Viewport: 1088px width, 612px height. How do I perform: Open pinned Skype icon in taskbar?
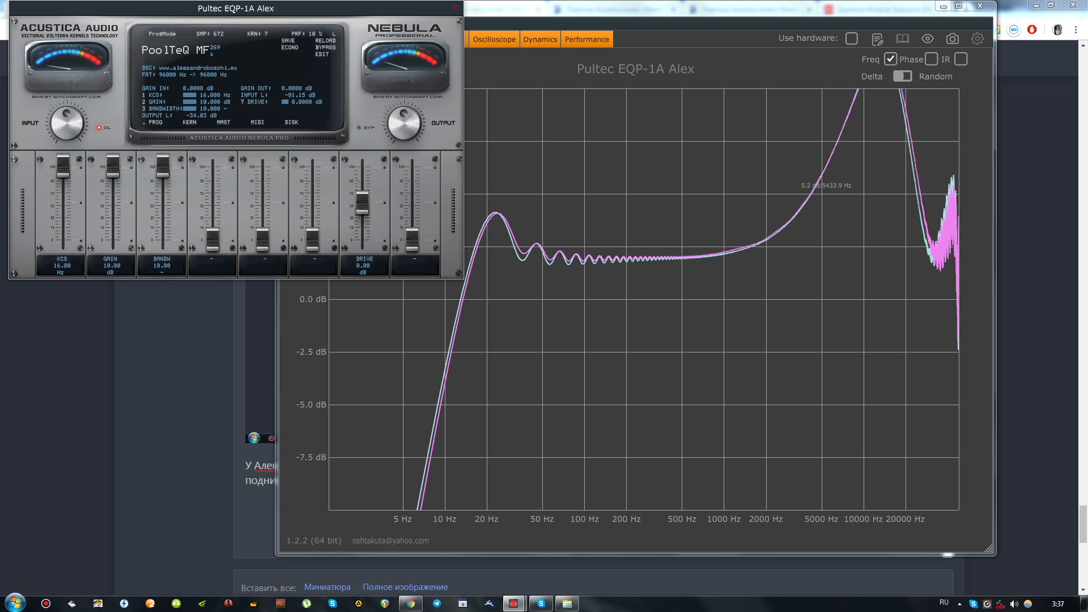(333, 603)
